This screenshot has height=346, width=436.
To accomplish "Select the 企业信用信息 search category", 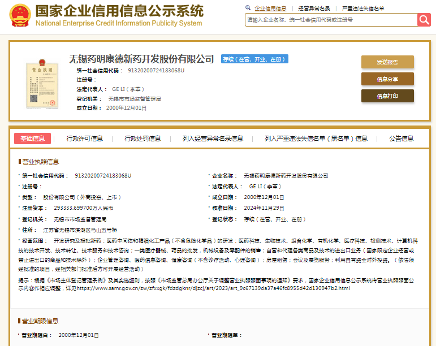I will click(x=270, y=8).
